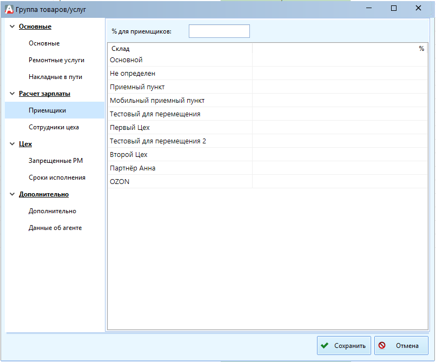Select the Приемный пункт warehouse row

click(137, 87)
